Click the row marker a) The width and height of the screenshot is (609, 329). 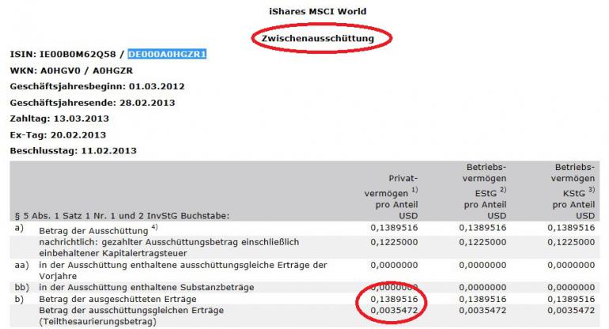pyautogui.click(x=19, y=228)
